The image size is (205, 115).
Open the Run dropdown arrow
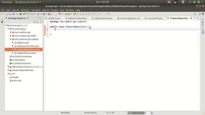(46, 14)
